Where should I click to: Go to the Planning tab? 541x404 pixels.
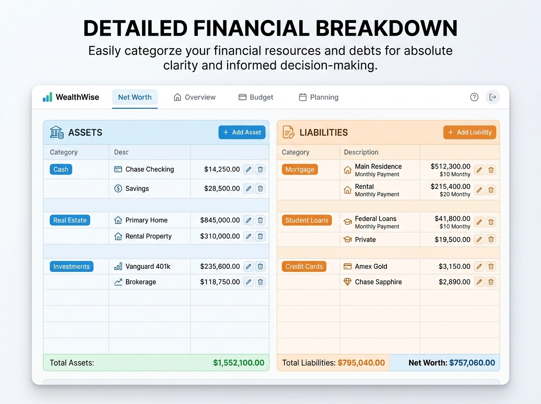tap(318, 97)
